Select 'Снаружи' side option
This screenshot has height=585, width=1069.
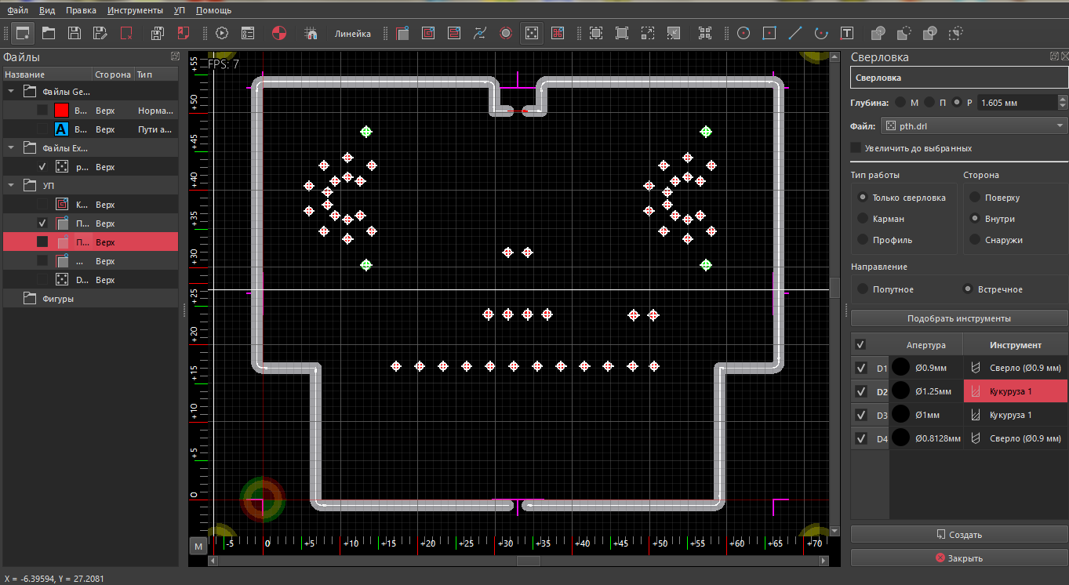click(976, 240)
